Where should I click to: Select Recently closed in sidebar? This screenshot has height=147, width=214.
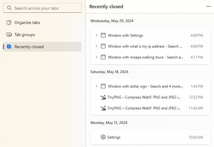pyautogui.click(x=42, y=47)
